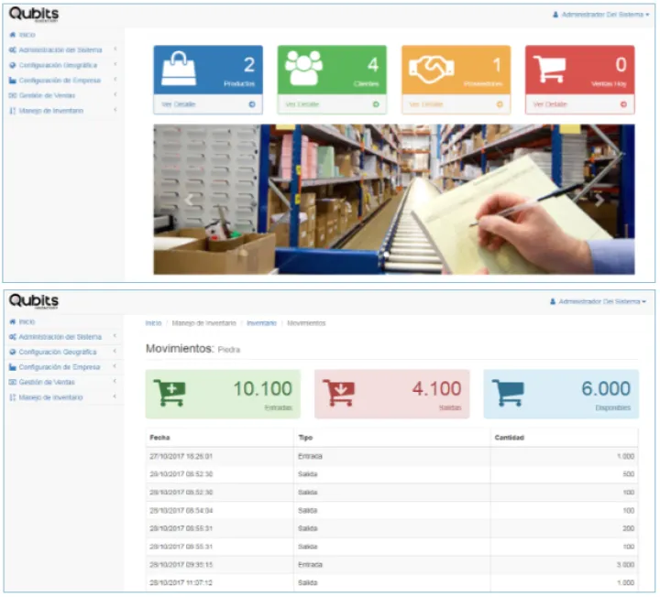Click the green cart-plus Entradas icon
This screenshot has height=597, width=660.
pos(170,393)
